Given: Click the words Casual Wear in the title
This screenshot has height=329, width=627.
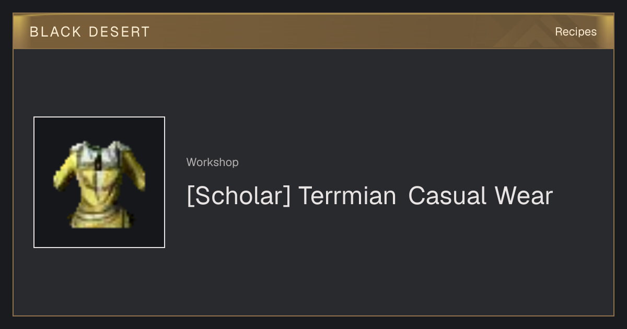Looking at the screenshot, I should click(480, 196).
